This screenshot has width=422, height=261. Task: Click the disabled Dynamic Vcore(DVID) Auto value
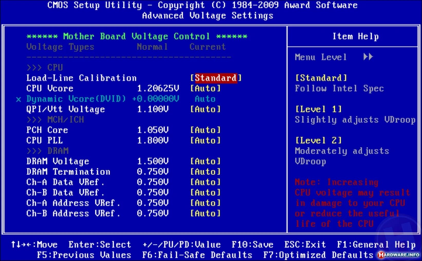click(205, 99)
